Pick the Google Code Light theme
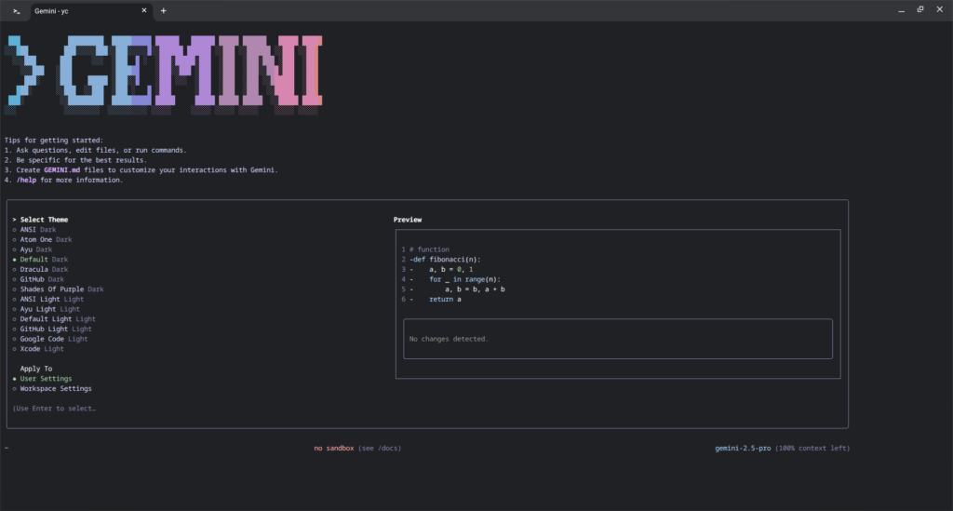 50,339
